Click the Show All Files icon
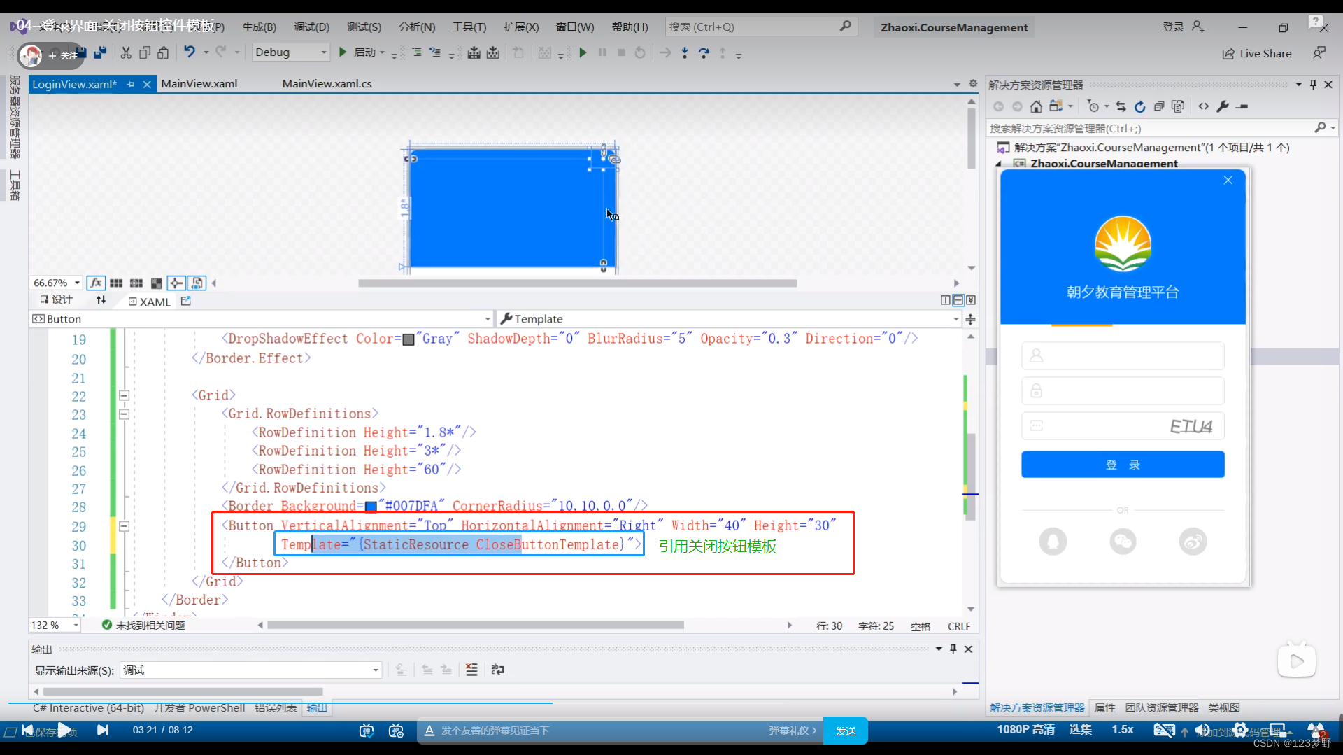The height and width of the screenshot is (755, 1343). click(x=1178, y=106)
